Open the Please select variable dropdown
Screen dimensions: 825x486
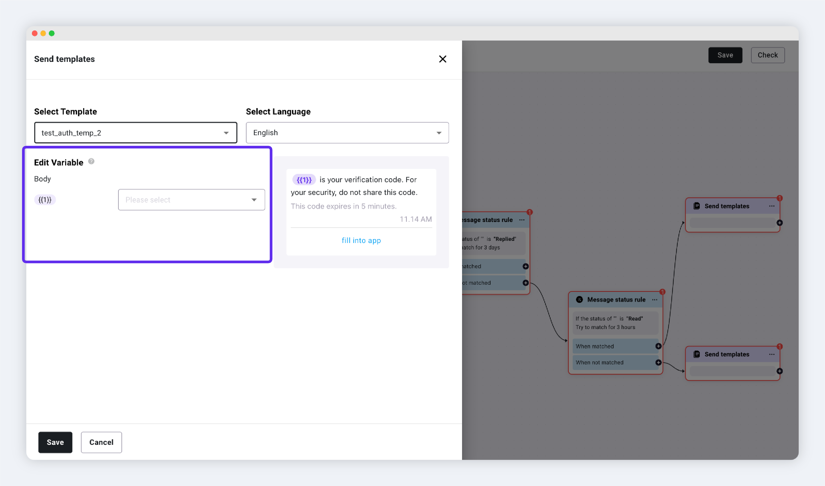(x=191, y=200)
